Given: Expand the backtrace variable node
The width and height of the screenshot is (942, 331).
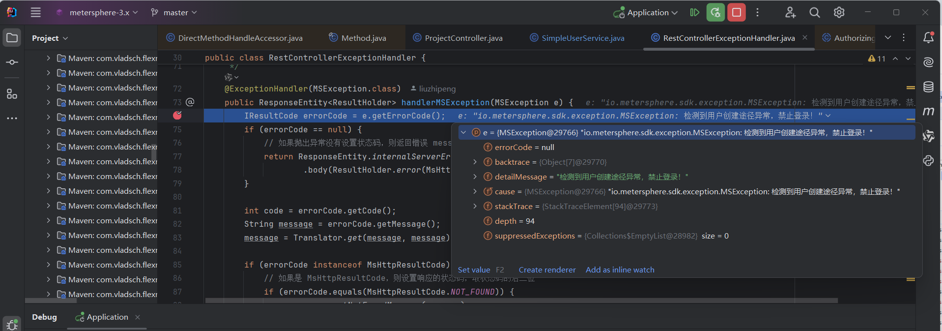Looking at the screenshot, I should click(x=475, y=162).
